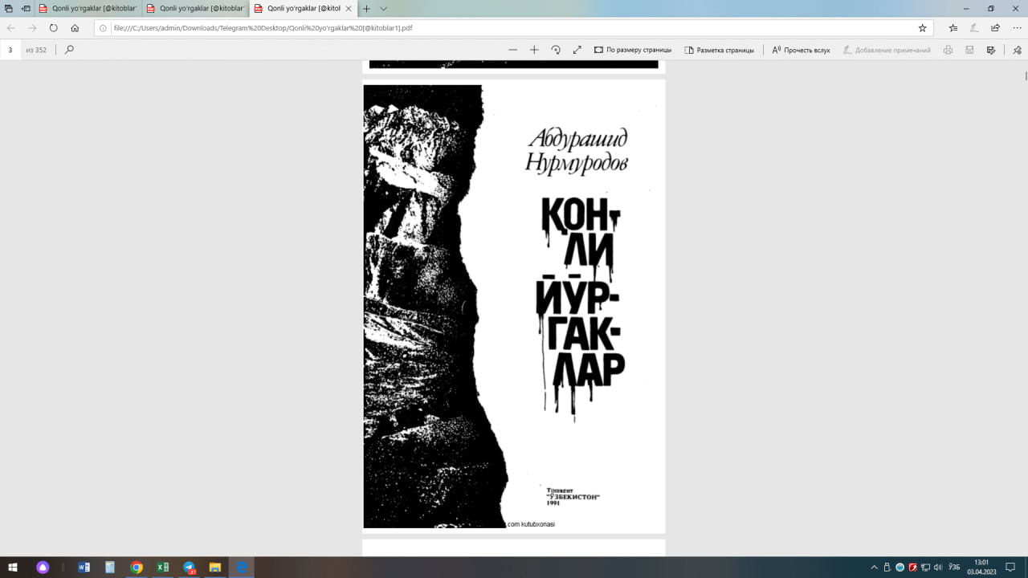Expand the system tray hidden icons
This screenshot has height=578, width=1028.
click(x=875, y=568)
